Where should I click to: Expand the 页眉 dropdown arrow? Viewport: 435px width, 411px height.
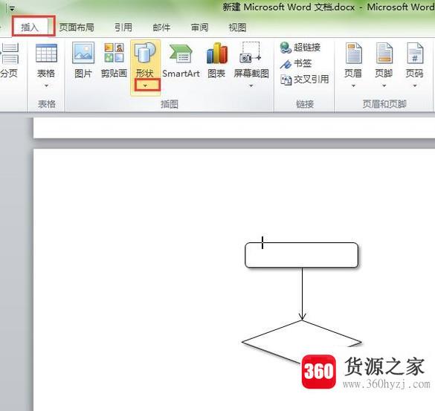pos(353,85)
